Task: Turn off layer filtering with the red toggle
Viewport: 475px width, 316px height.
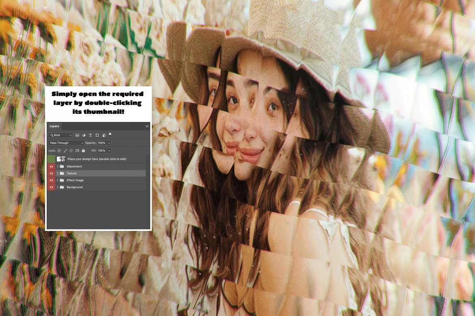Action: click(110, 134)
